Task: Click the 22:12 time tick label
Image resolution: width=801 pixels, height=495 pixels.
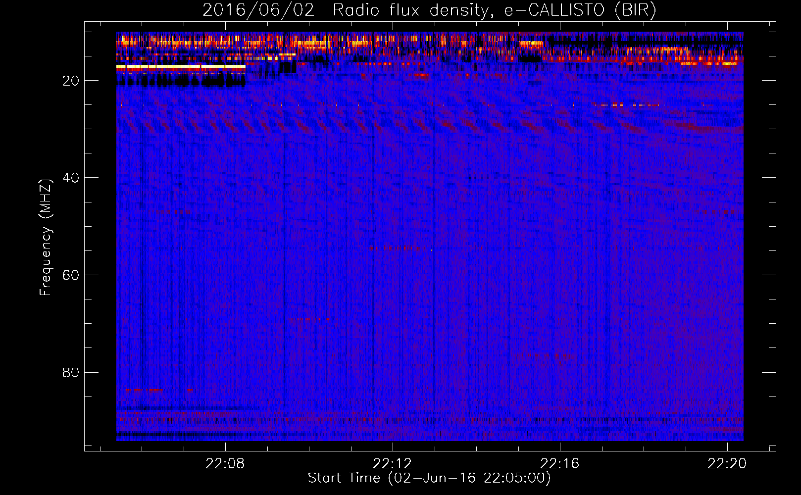Action: click(x=393, y=464)
